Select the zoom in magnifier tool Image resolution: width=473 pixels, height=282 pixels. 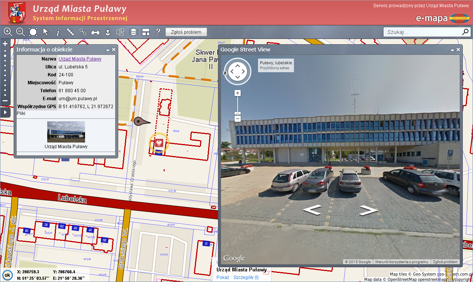click(x=8, y=32)
